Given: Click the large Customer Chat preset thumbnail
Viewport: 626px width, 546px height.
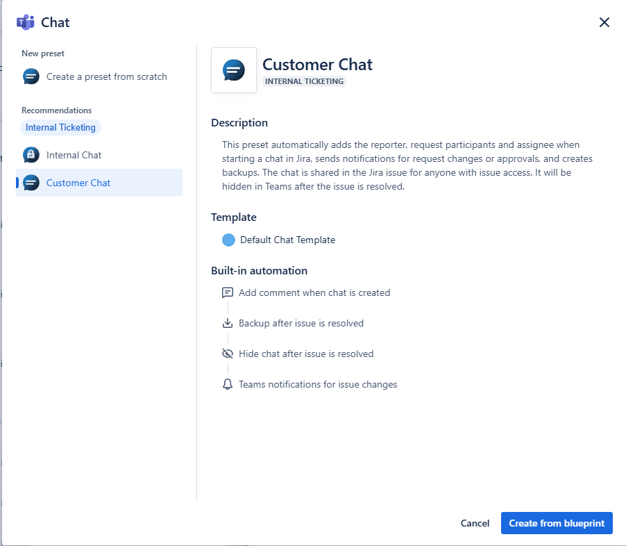Looking at the screenshot, I should pyautogui.click(x=234, y=70).
